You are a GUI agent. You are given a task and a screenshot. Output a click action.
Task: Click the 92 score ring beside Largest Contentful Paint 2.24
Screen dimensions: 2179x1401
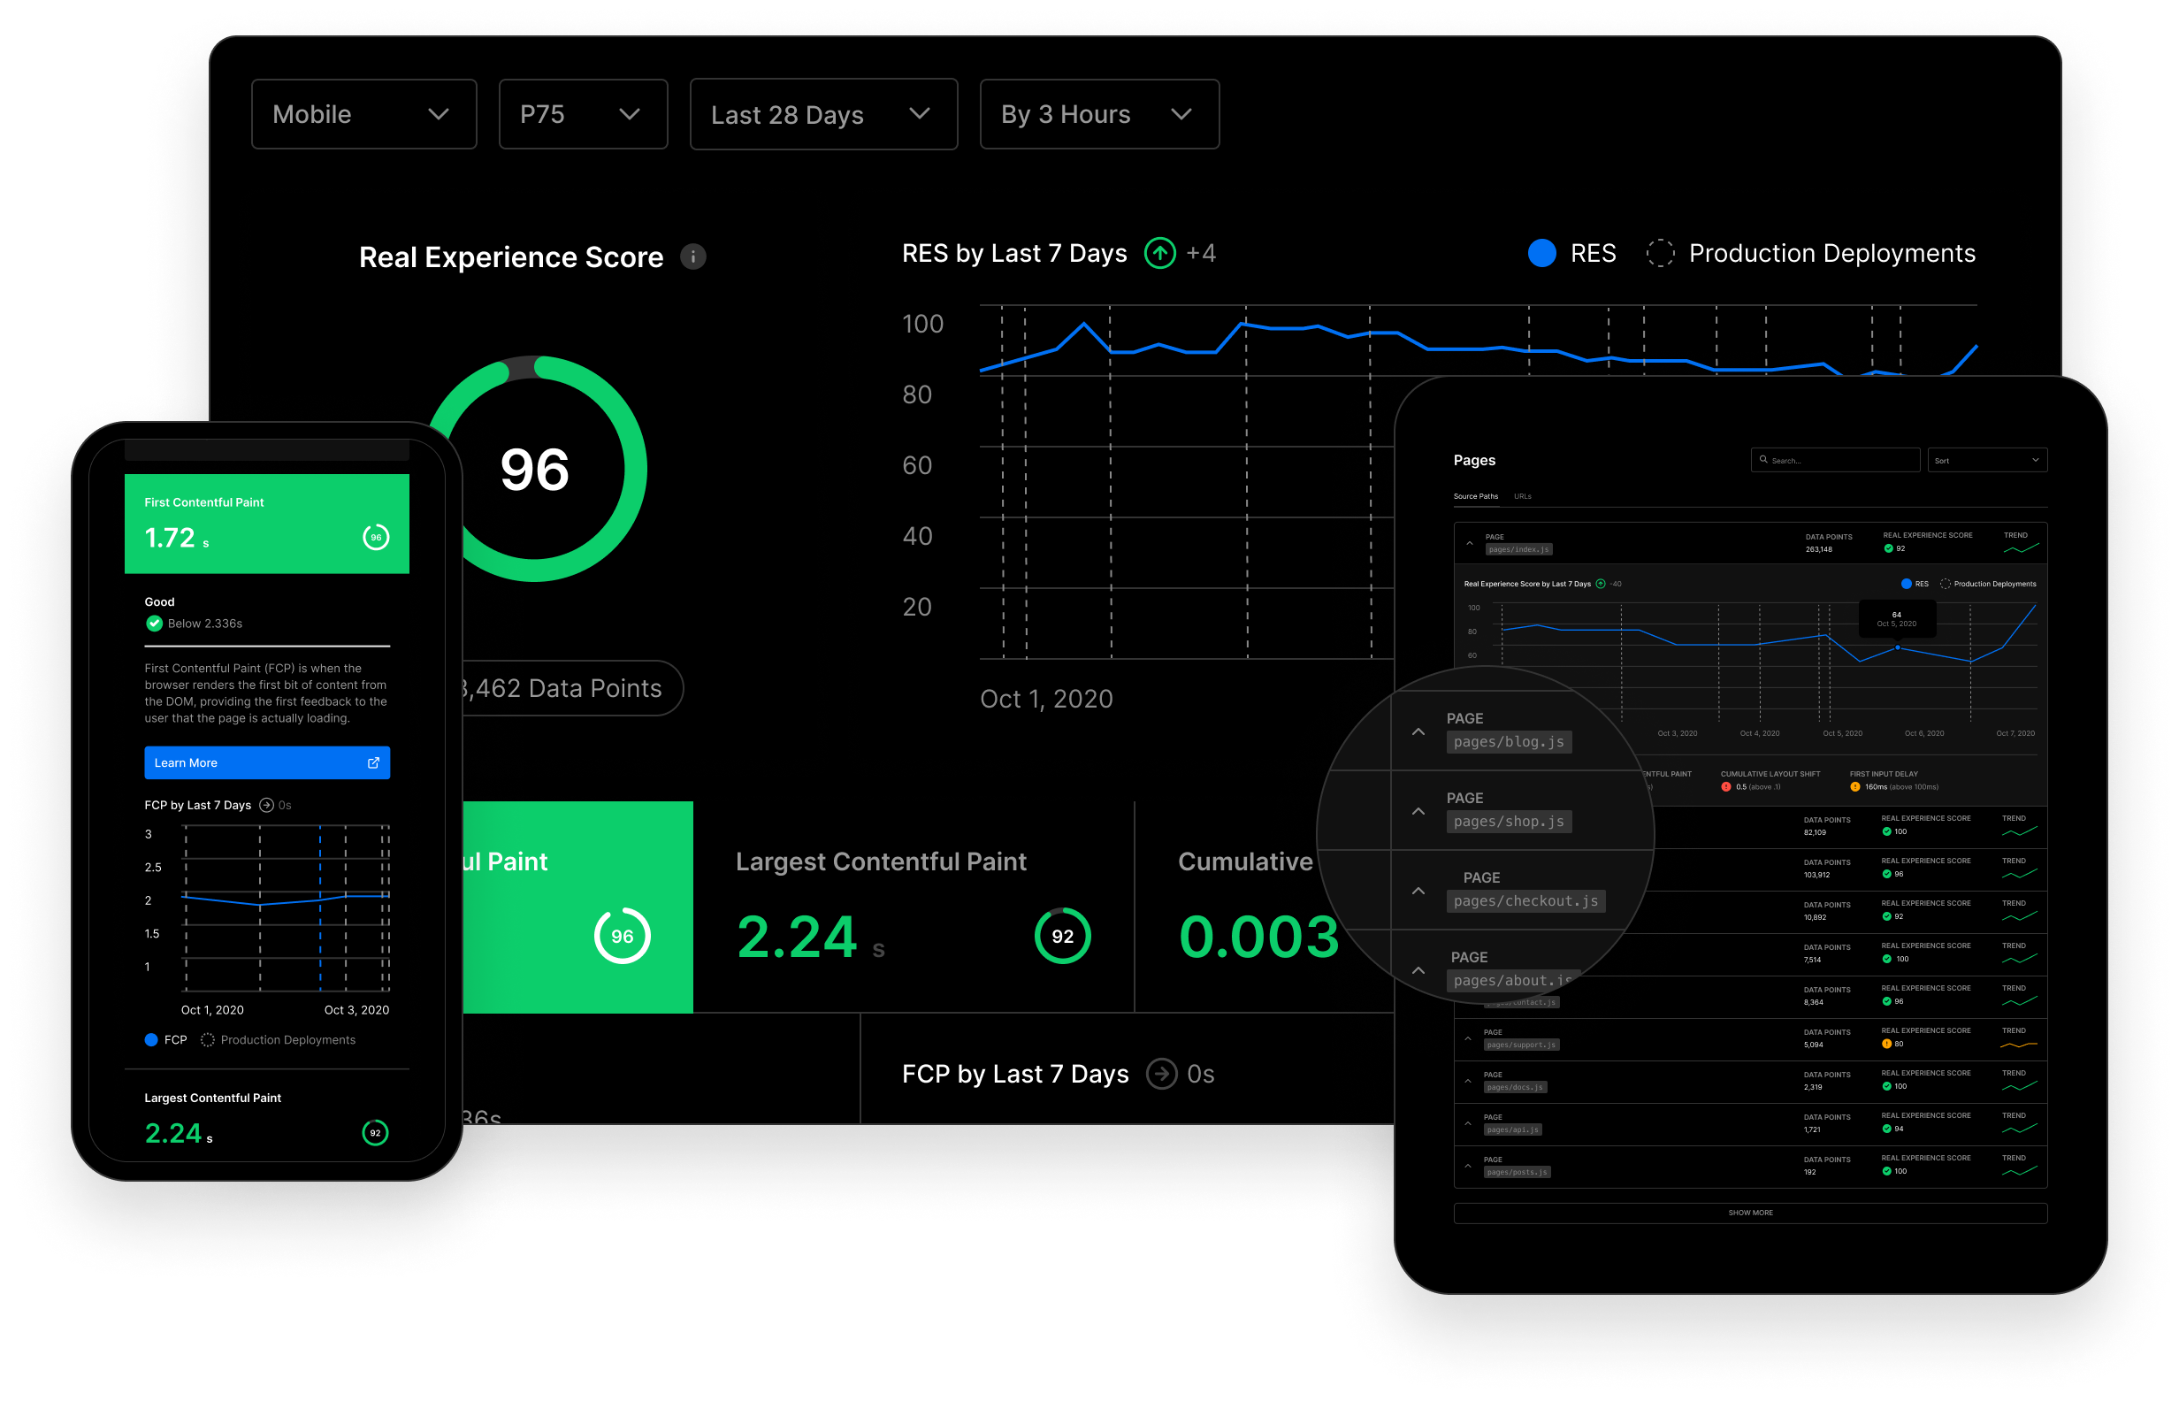coord(1062,936)
